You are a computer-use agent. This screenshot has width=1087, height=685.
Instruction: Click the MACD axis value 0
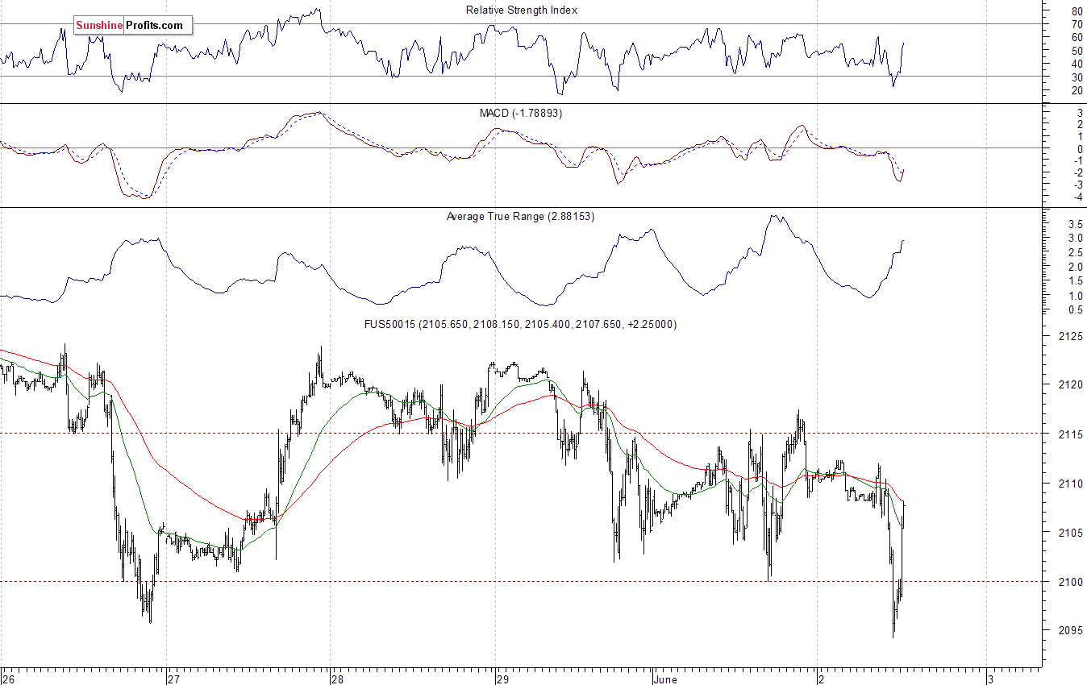[x=1079, y=149]
